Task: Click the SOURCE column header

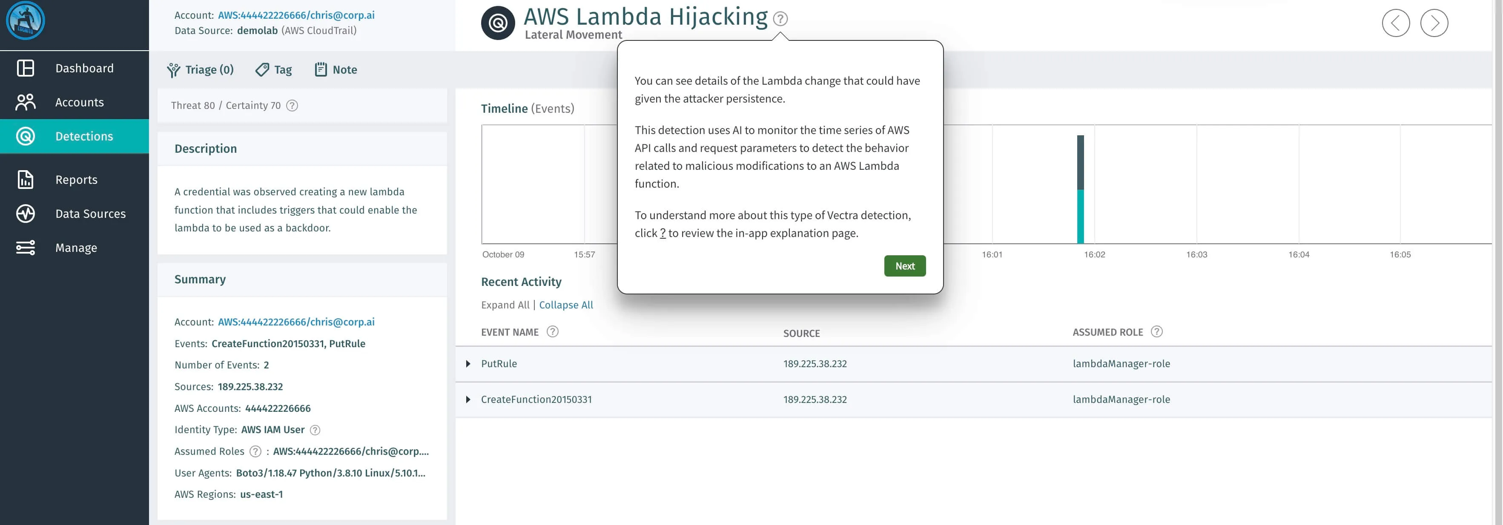Action: (x=801, y=333)
